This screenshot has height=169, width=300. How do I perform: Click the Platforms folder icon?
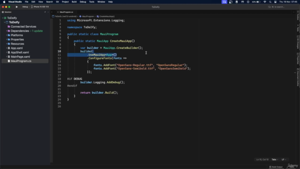(x=9, y=35)
